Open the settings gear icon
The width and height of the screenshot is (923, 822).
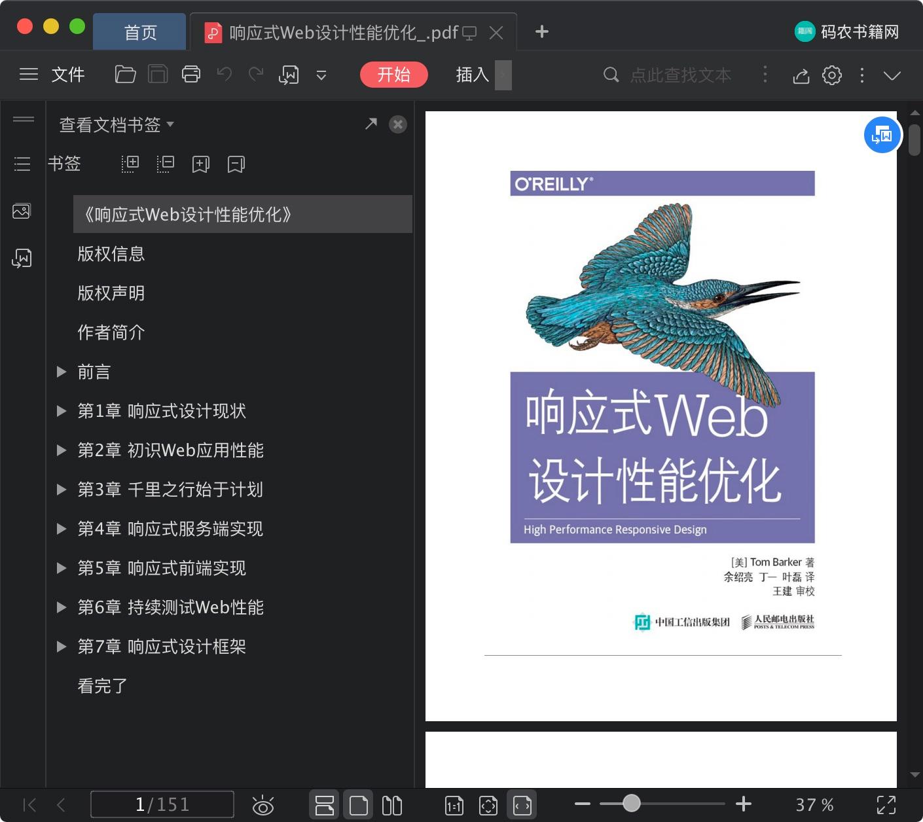832,75
